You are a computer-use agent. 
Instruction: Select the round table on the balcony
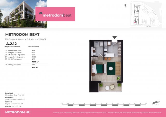(x=107, y=88)
